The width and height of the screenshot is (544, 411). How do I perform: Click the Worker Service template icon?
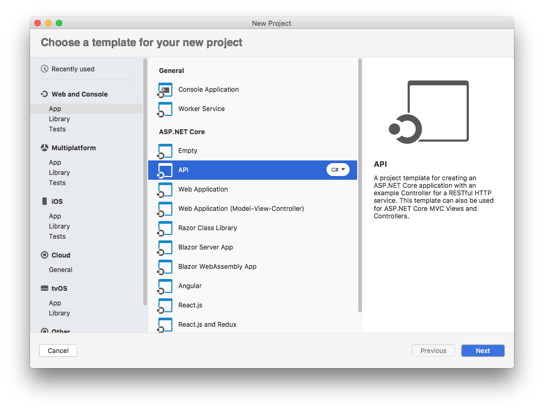pyautogui.click(x=164, y=109)
